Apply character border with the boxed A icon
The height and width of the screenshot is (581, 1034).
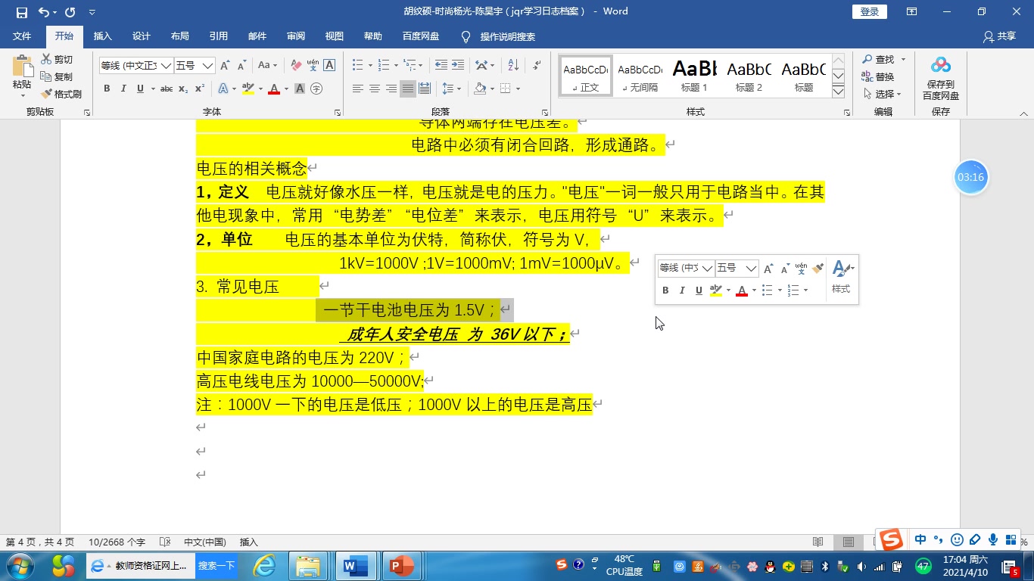pyautogui.click(x=329, y=66)
